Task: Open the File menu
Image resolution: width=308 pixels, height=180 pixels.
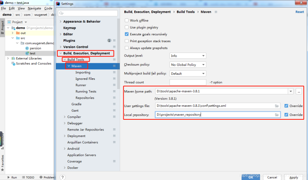Action: [x=3, y=8]
